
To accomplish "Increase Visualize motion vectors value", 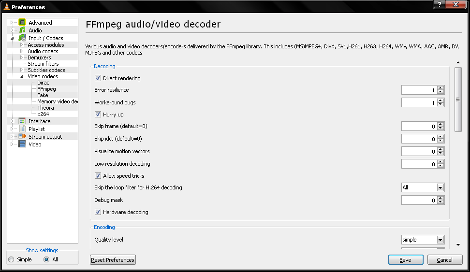I will [441, 149].
